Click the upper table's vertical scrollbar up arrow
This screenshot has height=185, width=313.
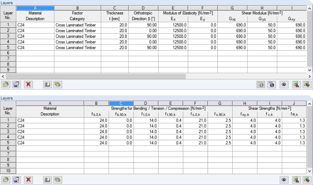click(x=310, y=8)
